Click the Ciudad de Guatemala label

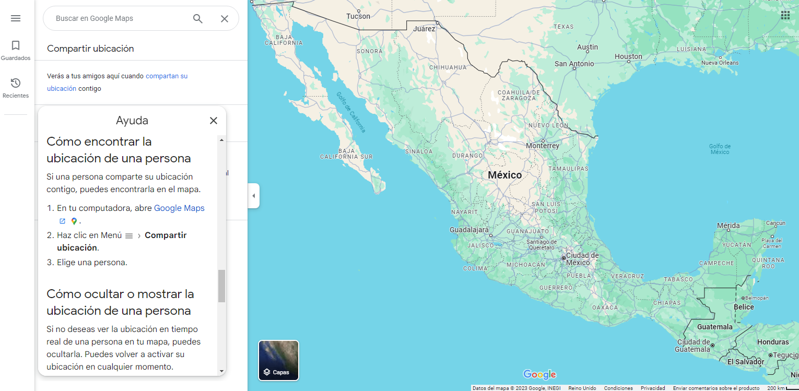(693, 346)
